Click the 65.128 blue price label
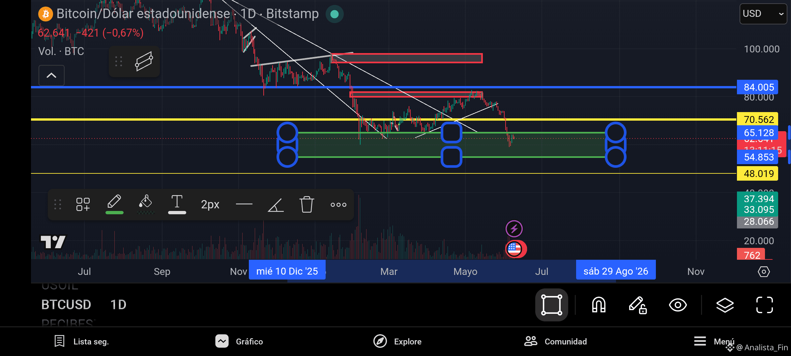791x356 pixels. [x=757, y=133]
